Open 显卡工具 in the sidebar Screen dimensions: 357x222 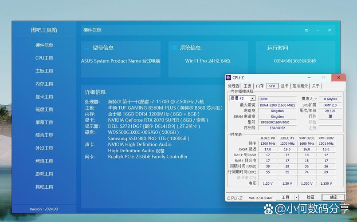(44, 97)
